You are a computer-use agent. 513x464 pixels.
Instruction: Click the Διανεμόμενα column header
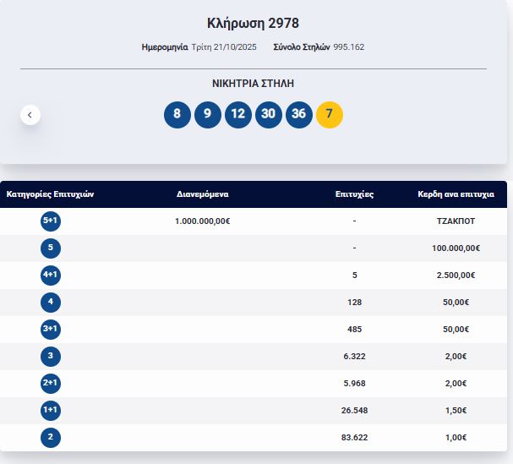point(202,194)
